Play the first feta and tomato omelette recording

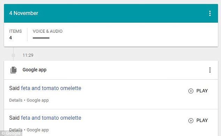(198, 91)
